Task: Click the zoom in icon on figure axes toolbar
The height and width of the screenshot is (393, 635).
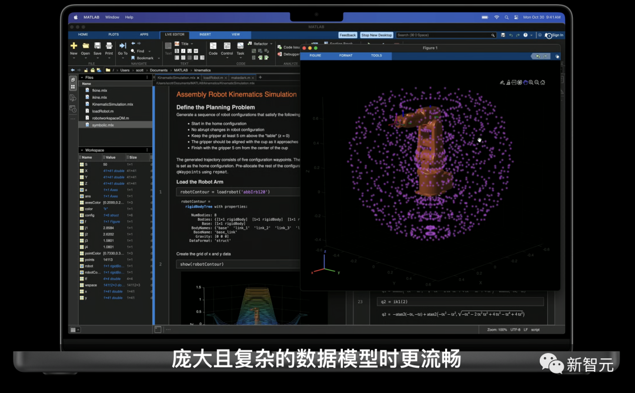Action: coord(531,82)
